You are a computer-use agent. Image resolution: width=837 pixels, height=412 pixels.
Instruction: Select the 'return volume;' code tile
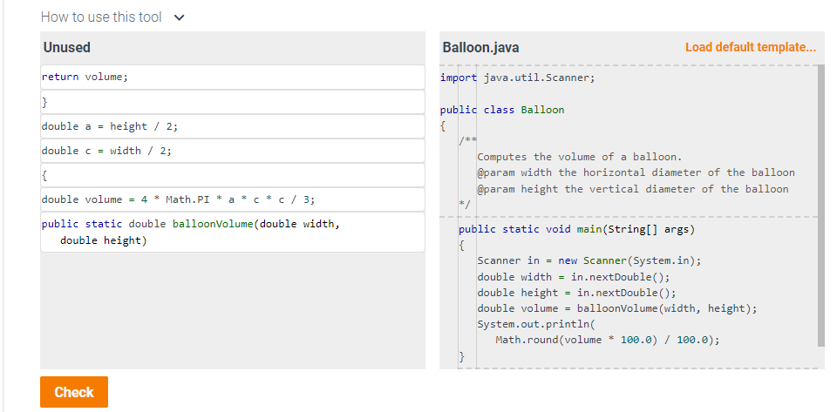coord(233,78)
